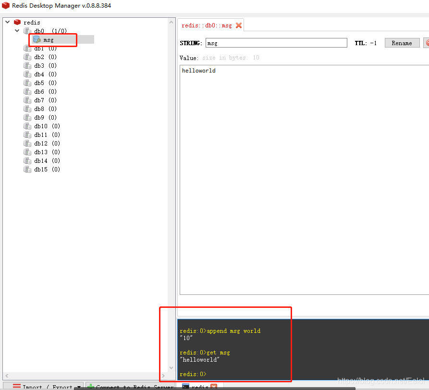Click the db1 database icon
This screenshot has width=429, height=390.
[x=27, y=49]
